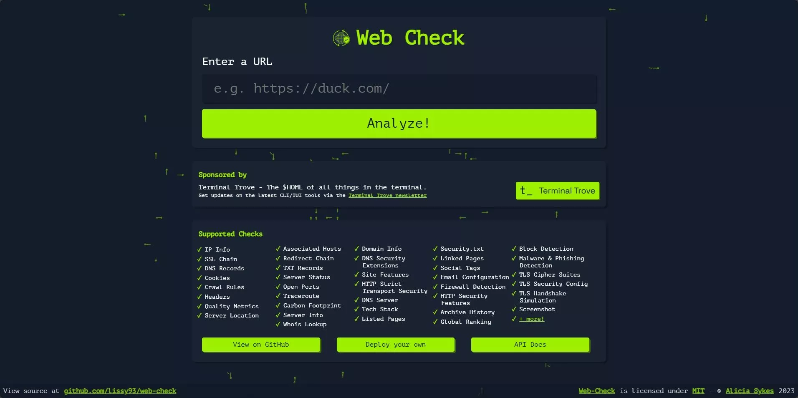Click the checkmark beside IP Info
This screenshot has width=798, height=398.
pos(199,249)
